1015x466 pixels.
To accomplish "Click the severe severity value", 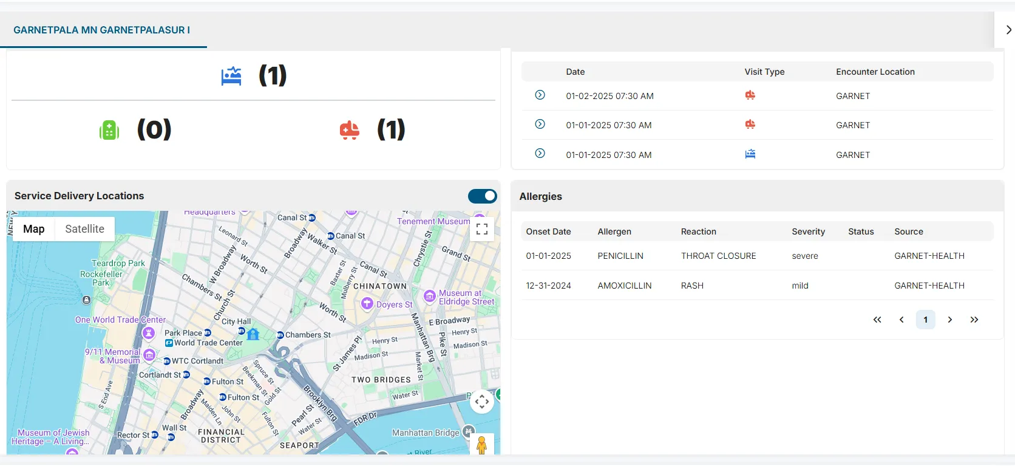I will (805, 256).
